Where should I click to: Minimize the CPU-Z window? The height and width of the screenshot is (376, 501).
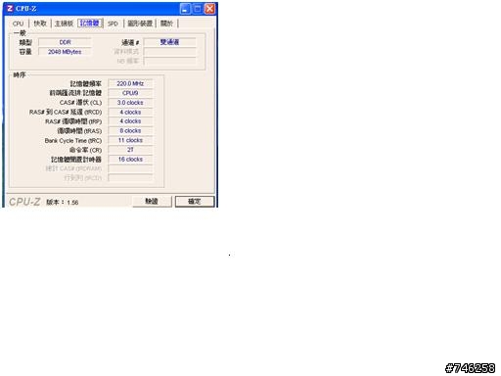pyautogui.click(x=185, y=9)
